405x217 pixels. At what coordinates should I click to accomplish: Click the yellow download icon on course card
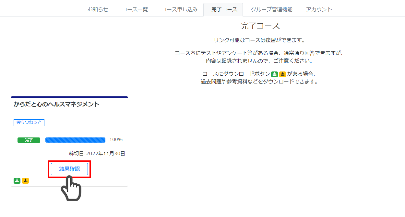25,181
